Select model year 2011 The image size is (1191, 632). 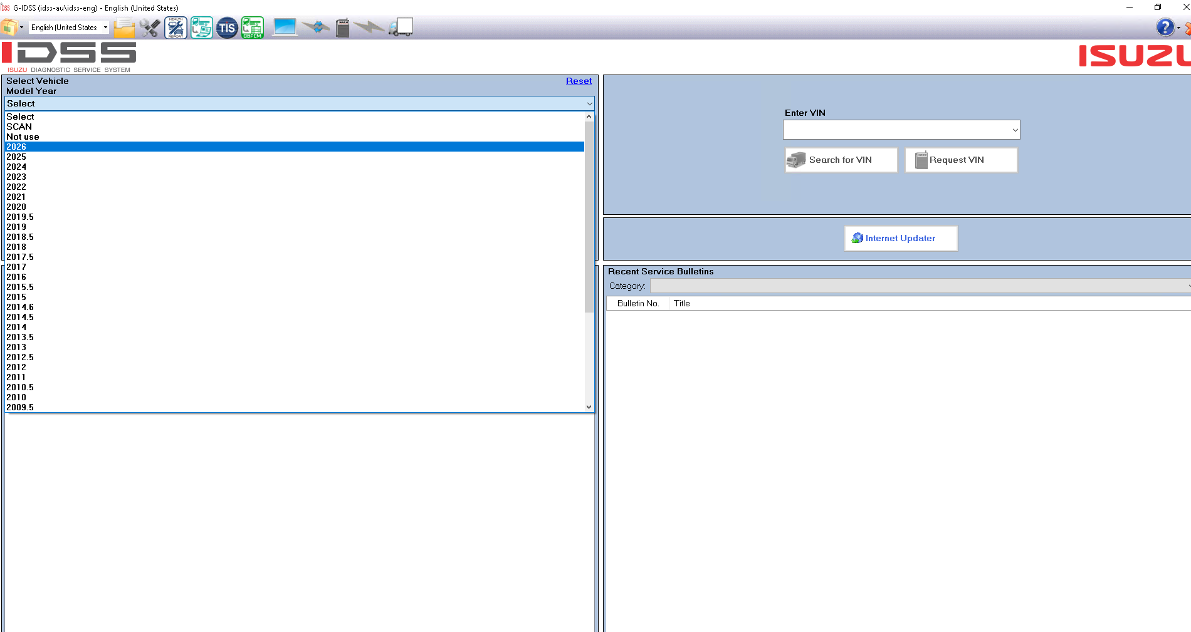295,377
